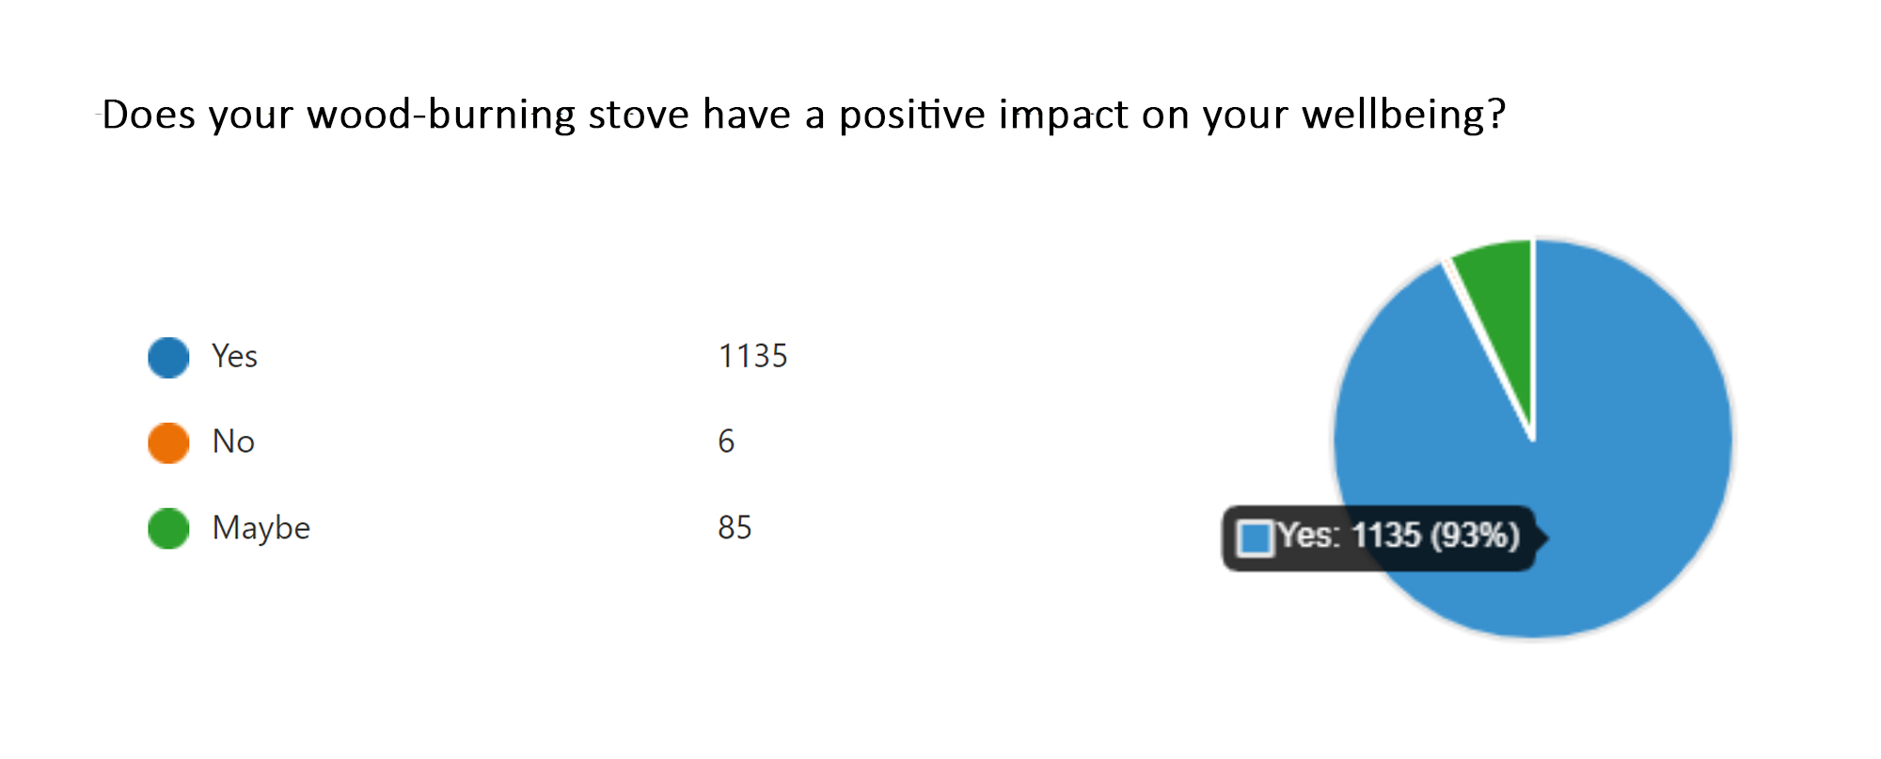Click the blue square icon in tooltip
This screenshot has width=1881, height=759.
[x=1255, y=538]
